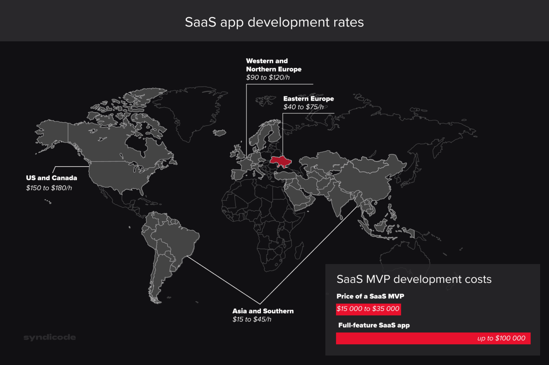Click the $40 to $75/h rate text
This screenshot has width=549, height=365.
click(x=303, y=107)
